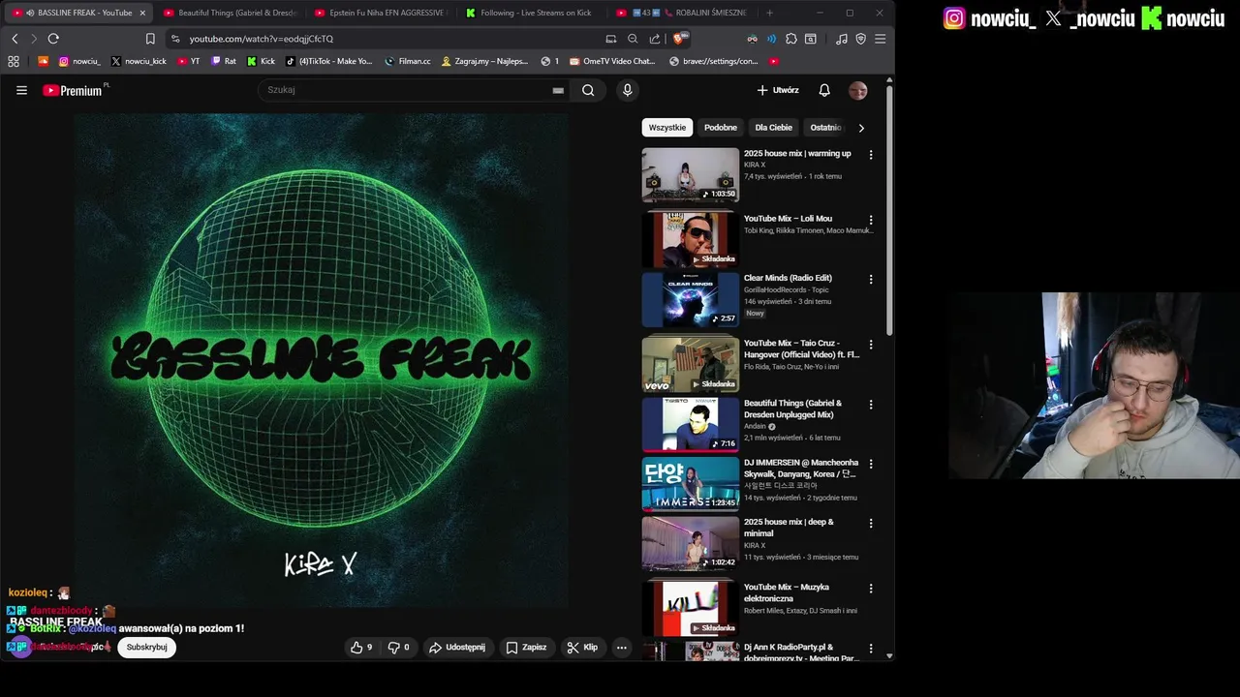The image size is (1240, 697).
Task: Open the 'KIRA X' channel under warming up mix
Action: (x=755, y=166)
